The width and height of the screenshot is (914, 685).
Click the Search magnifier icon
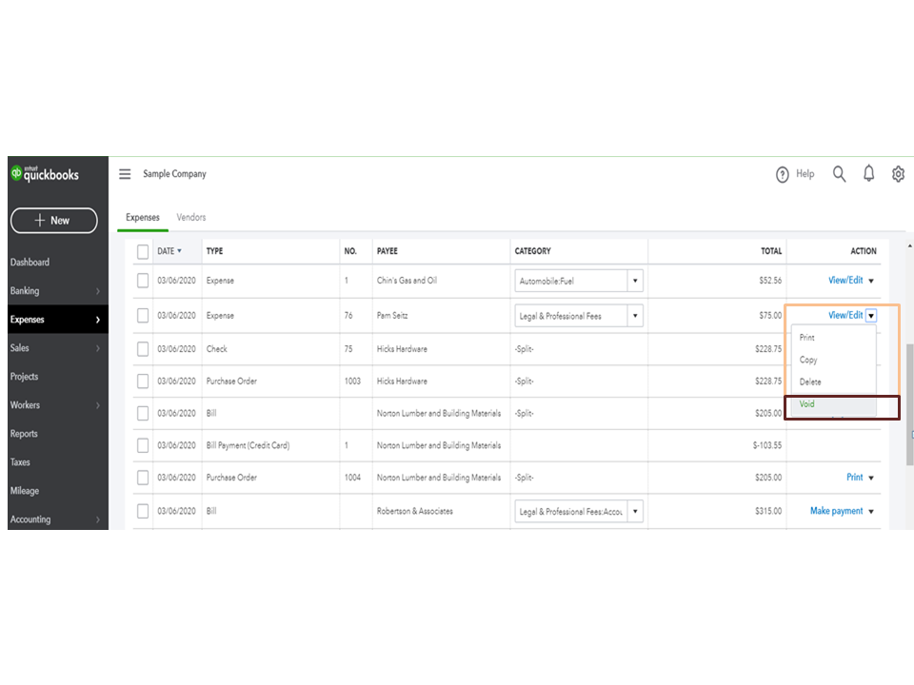839,174
